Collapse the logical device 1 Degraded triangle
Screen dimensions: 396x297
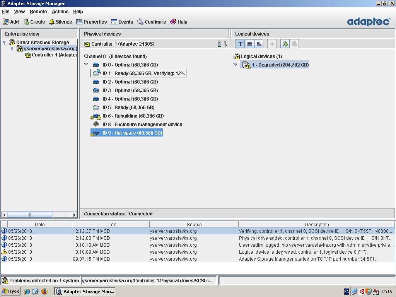[235, 65]
